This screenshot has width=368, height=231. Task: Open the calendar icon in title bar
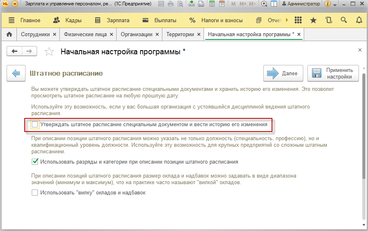221,4
